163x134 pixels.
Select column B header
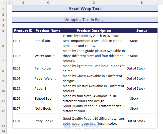click(x=23, y=3)
